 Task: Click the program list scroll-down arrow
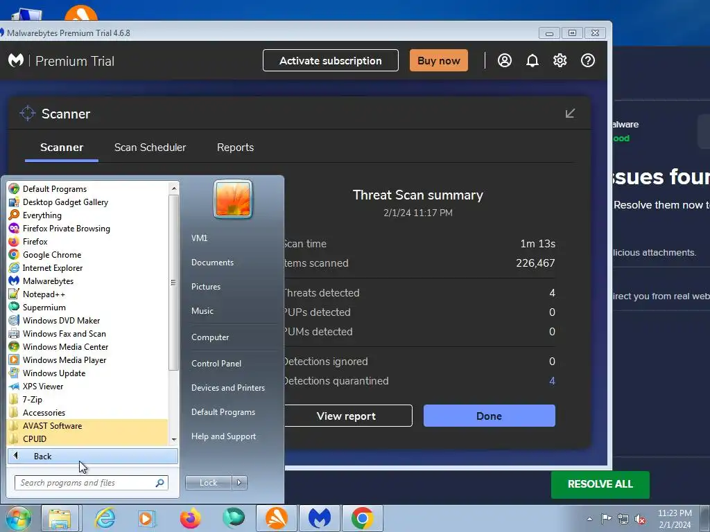[174, 439]
